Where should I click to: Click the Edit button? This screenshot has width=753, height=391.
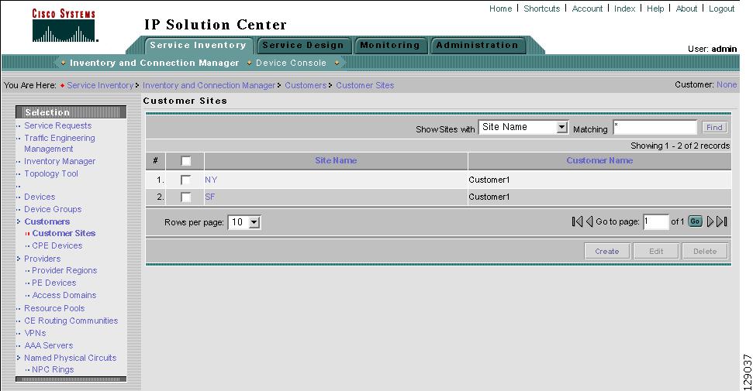click(x=656, y=251)
